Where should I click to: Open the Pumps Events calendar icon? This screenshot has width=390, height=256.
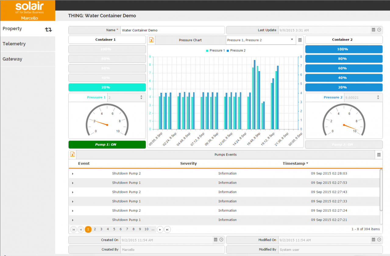click(379, 155)
